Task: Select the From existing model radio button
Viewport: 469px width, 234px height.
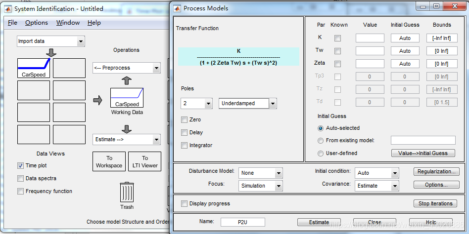Action: (321, 141)
